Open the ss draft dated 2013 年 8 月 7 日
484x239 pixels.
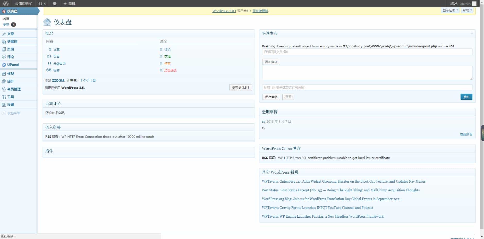(x=264, y=121)
